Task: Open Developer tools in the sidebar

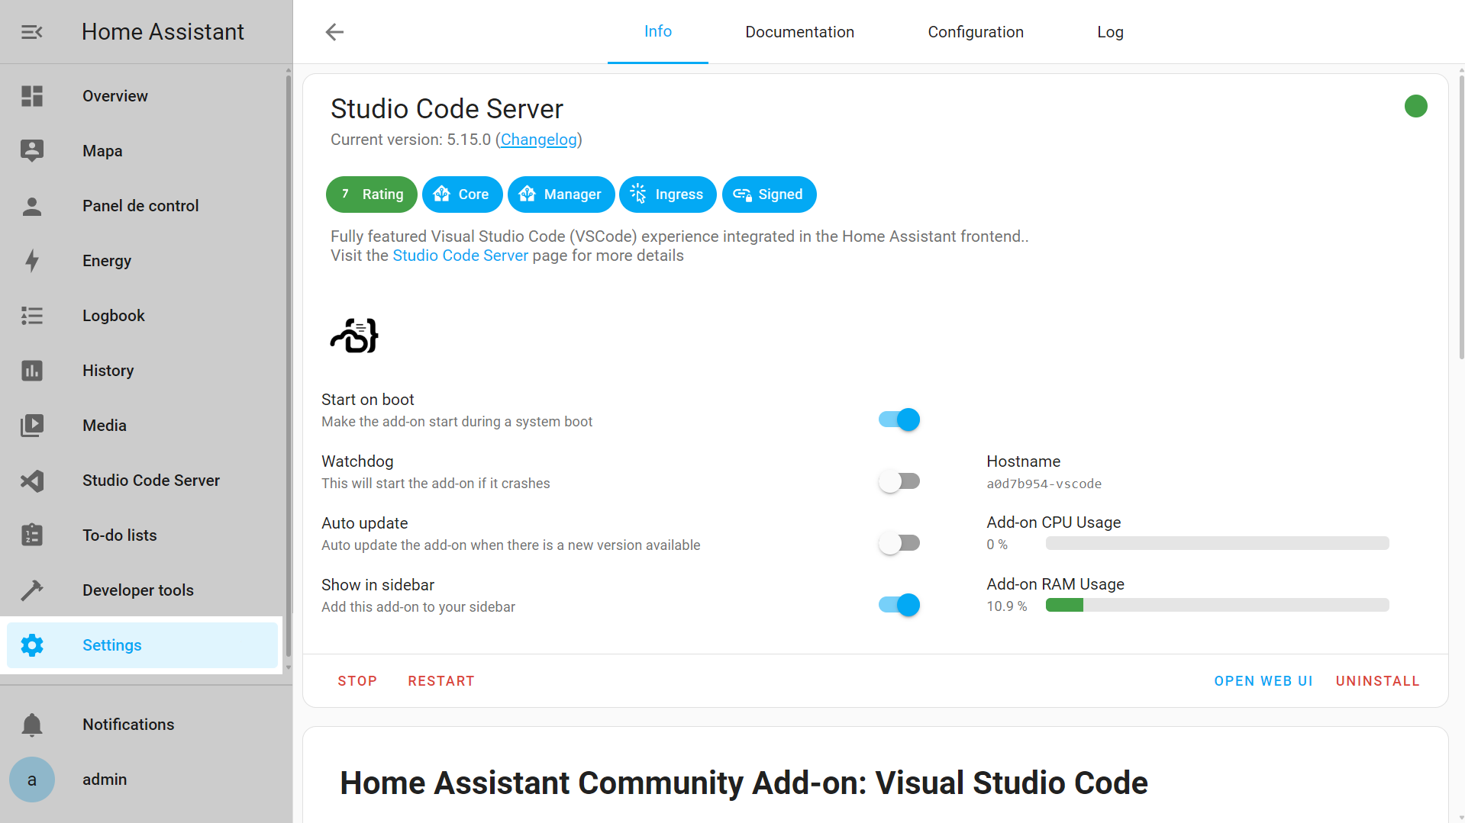Action: coord(142,590)
